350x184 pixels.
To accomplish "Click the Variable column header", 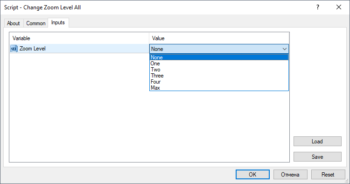I will coord(79,38).
